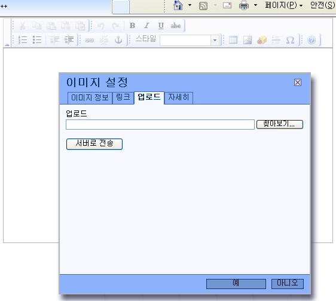The image size is (336, 301).
Task: Insert a numbered list
Action: pos(23,40)
